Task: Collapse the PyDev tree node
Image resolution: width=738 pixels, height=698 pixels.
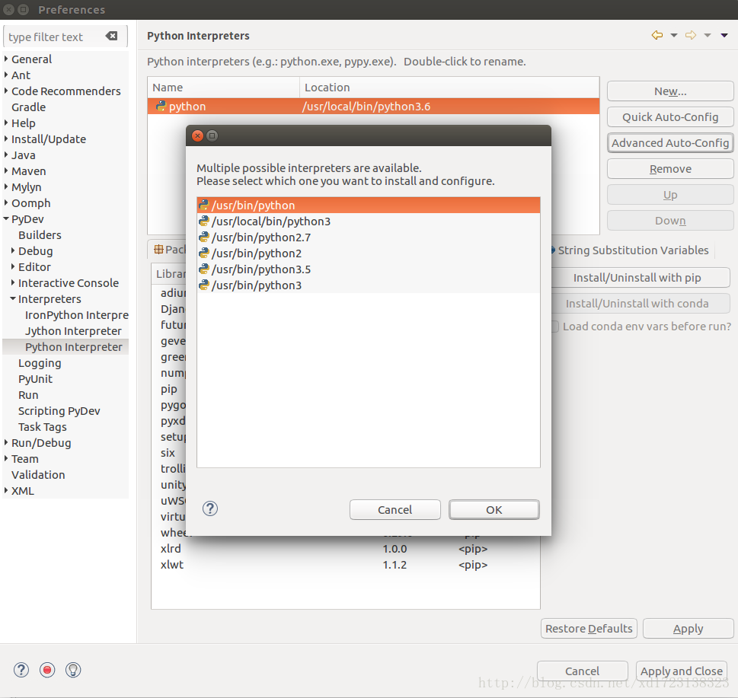Action: coord(6,218)
